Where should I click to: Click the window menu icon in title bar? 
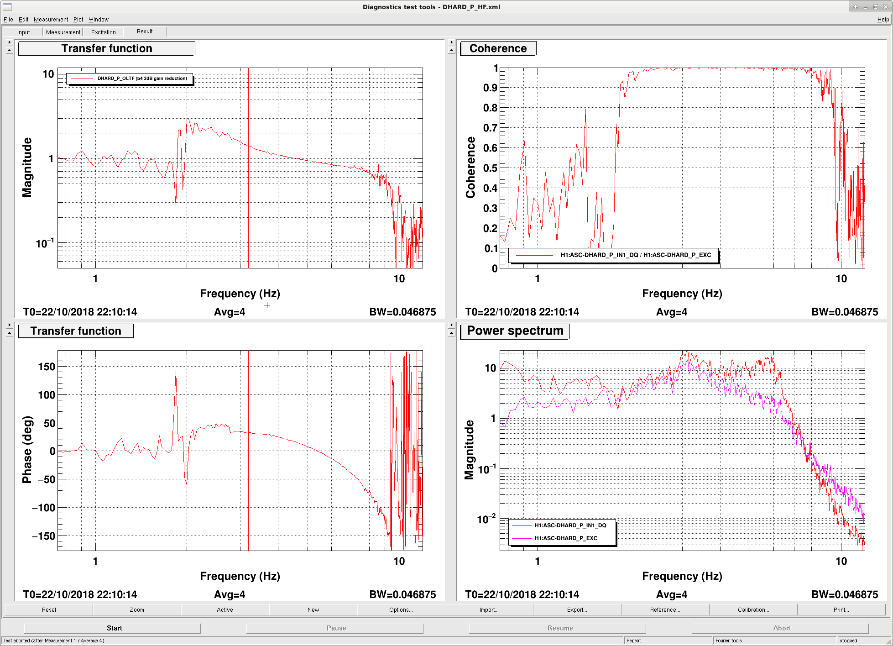pos(7,7)
